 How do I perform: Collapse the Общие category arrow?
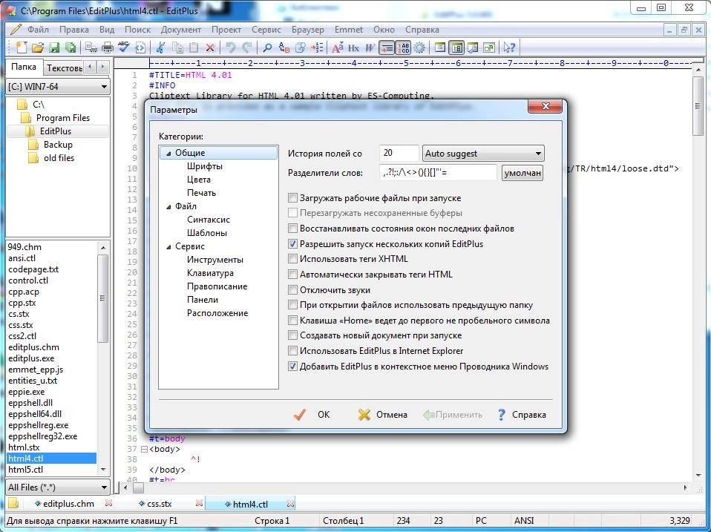(168, 153)
